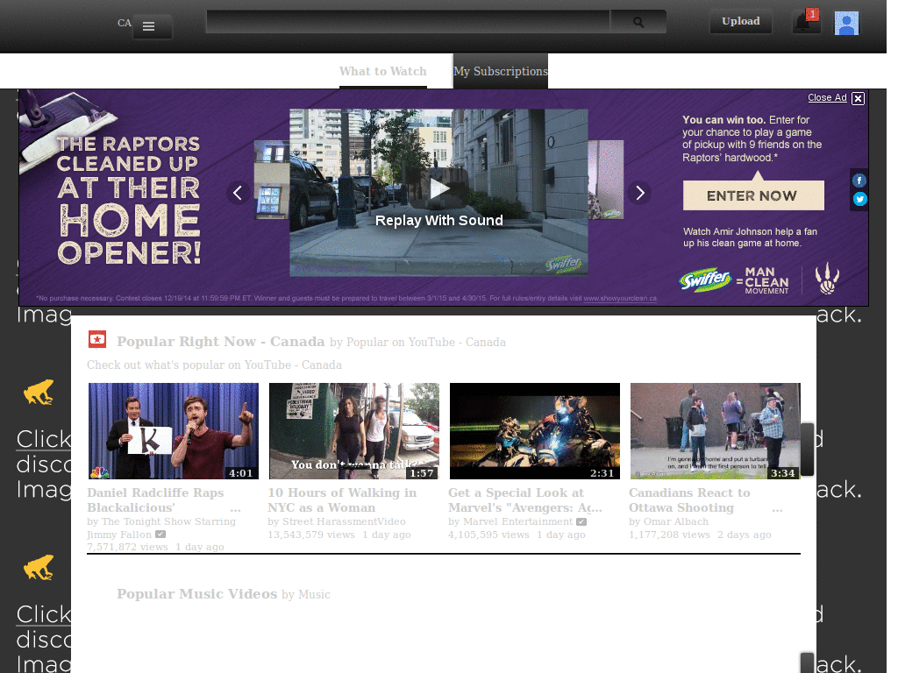Open Popular Right Now - Canada heading

coord(220,342)
